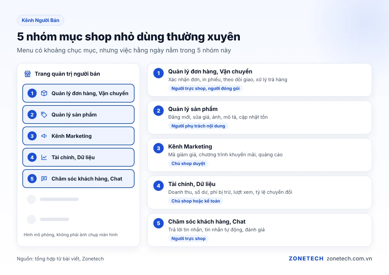Choose Tài chính, Dữ liệu in the left menu
389x275 pixels.
pyautogui.click(x=78, y=157)
